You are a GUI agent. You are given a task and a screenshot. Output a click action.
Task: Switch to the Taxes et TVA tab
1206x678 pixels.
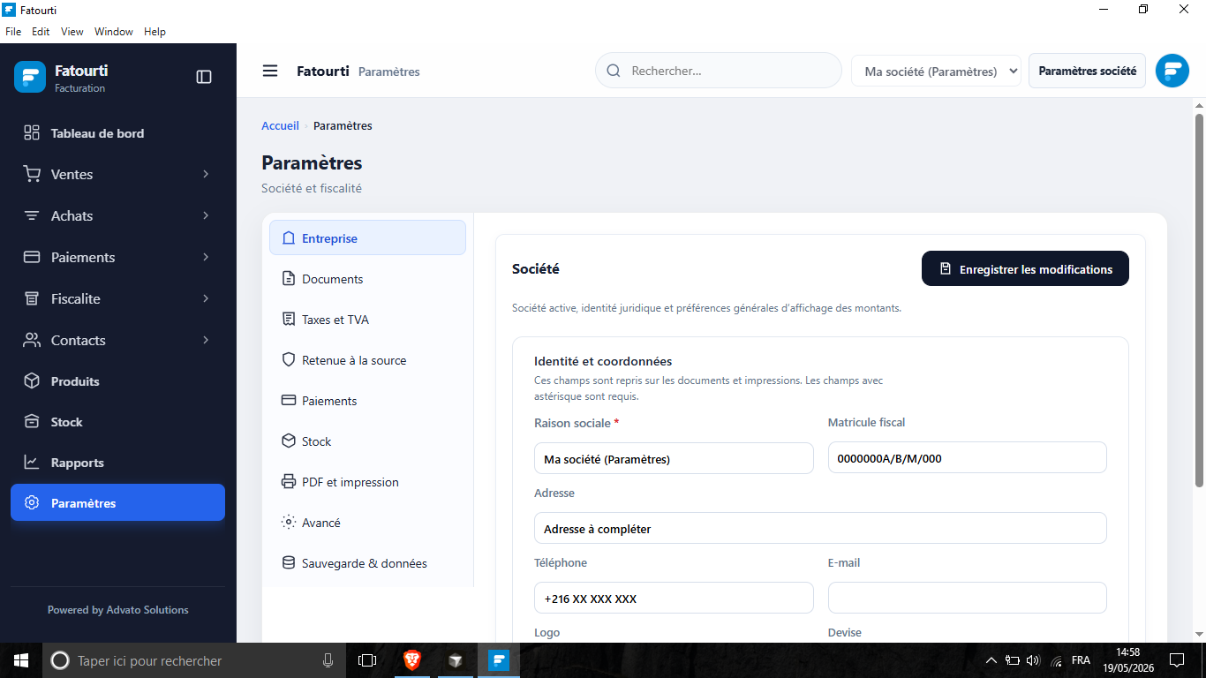(367, 320)
